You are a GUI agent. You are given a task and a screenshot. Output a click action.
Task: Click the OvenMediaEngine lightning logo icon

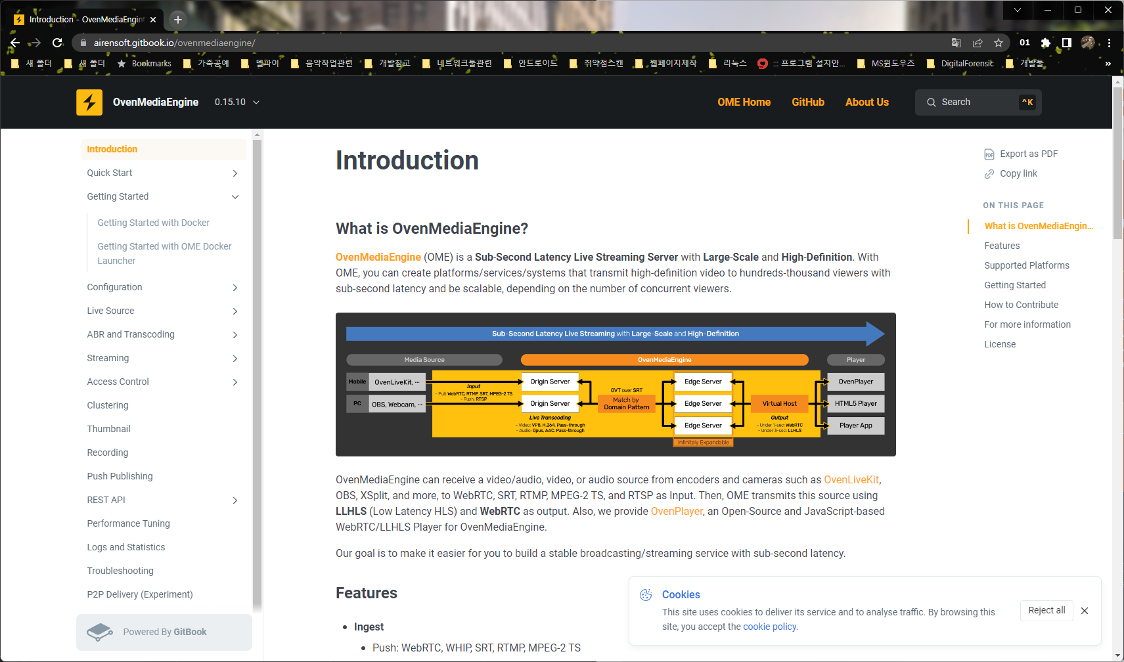pos(89,102)
